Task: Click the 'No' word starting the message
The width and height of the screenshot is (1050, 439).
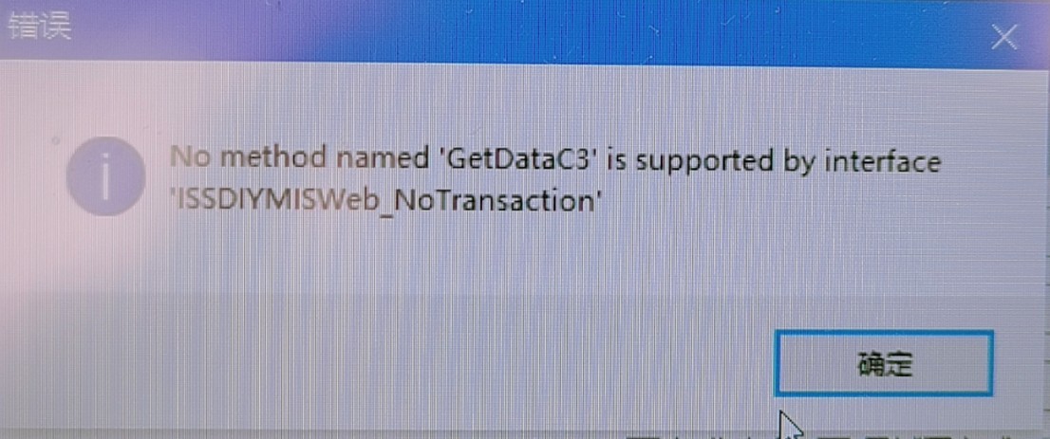Action: (x=192, y=160)
